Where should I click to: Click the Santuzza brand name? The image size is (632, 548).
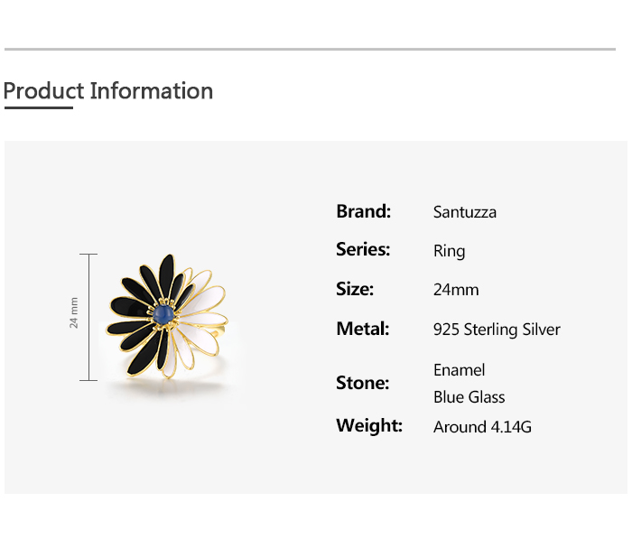coord(465,213)
